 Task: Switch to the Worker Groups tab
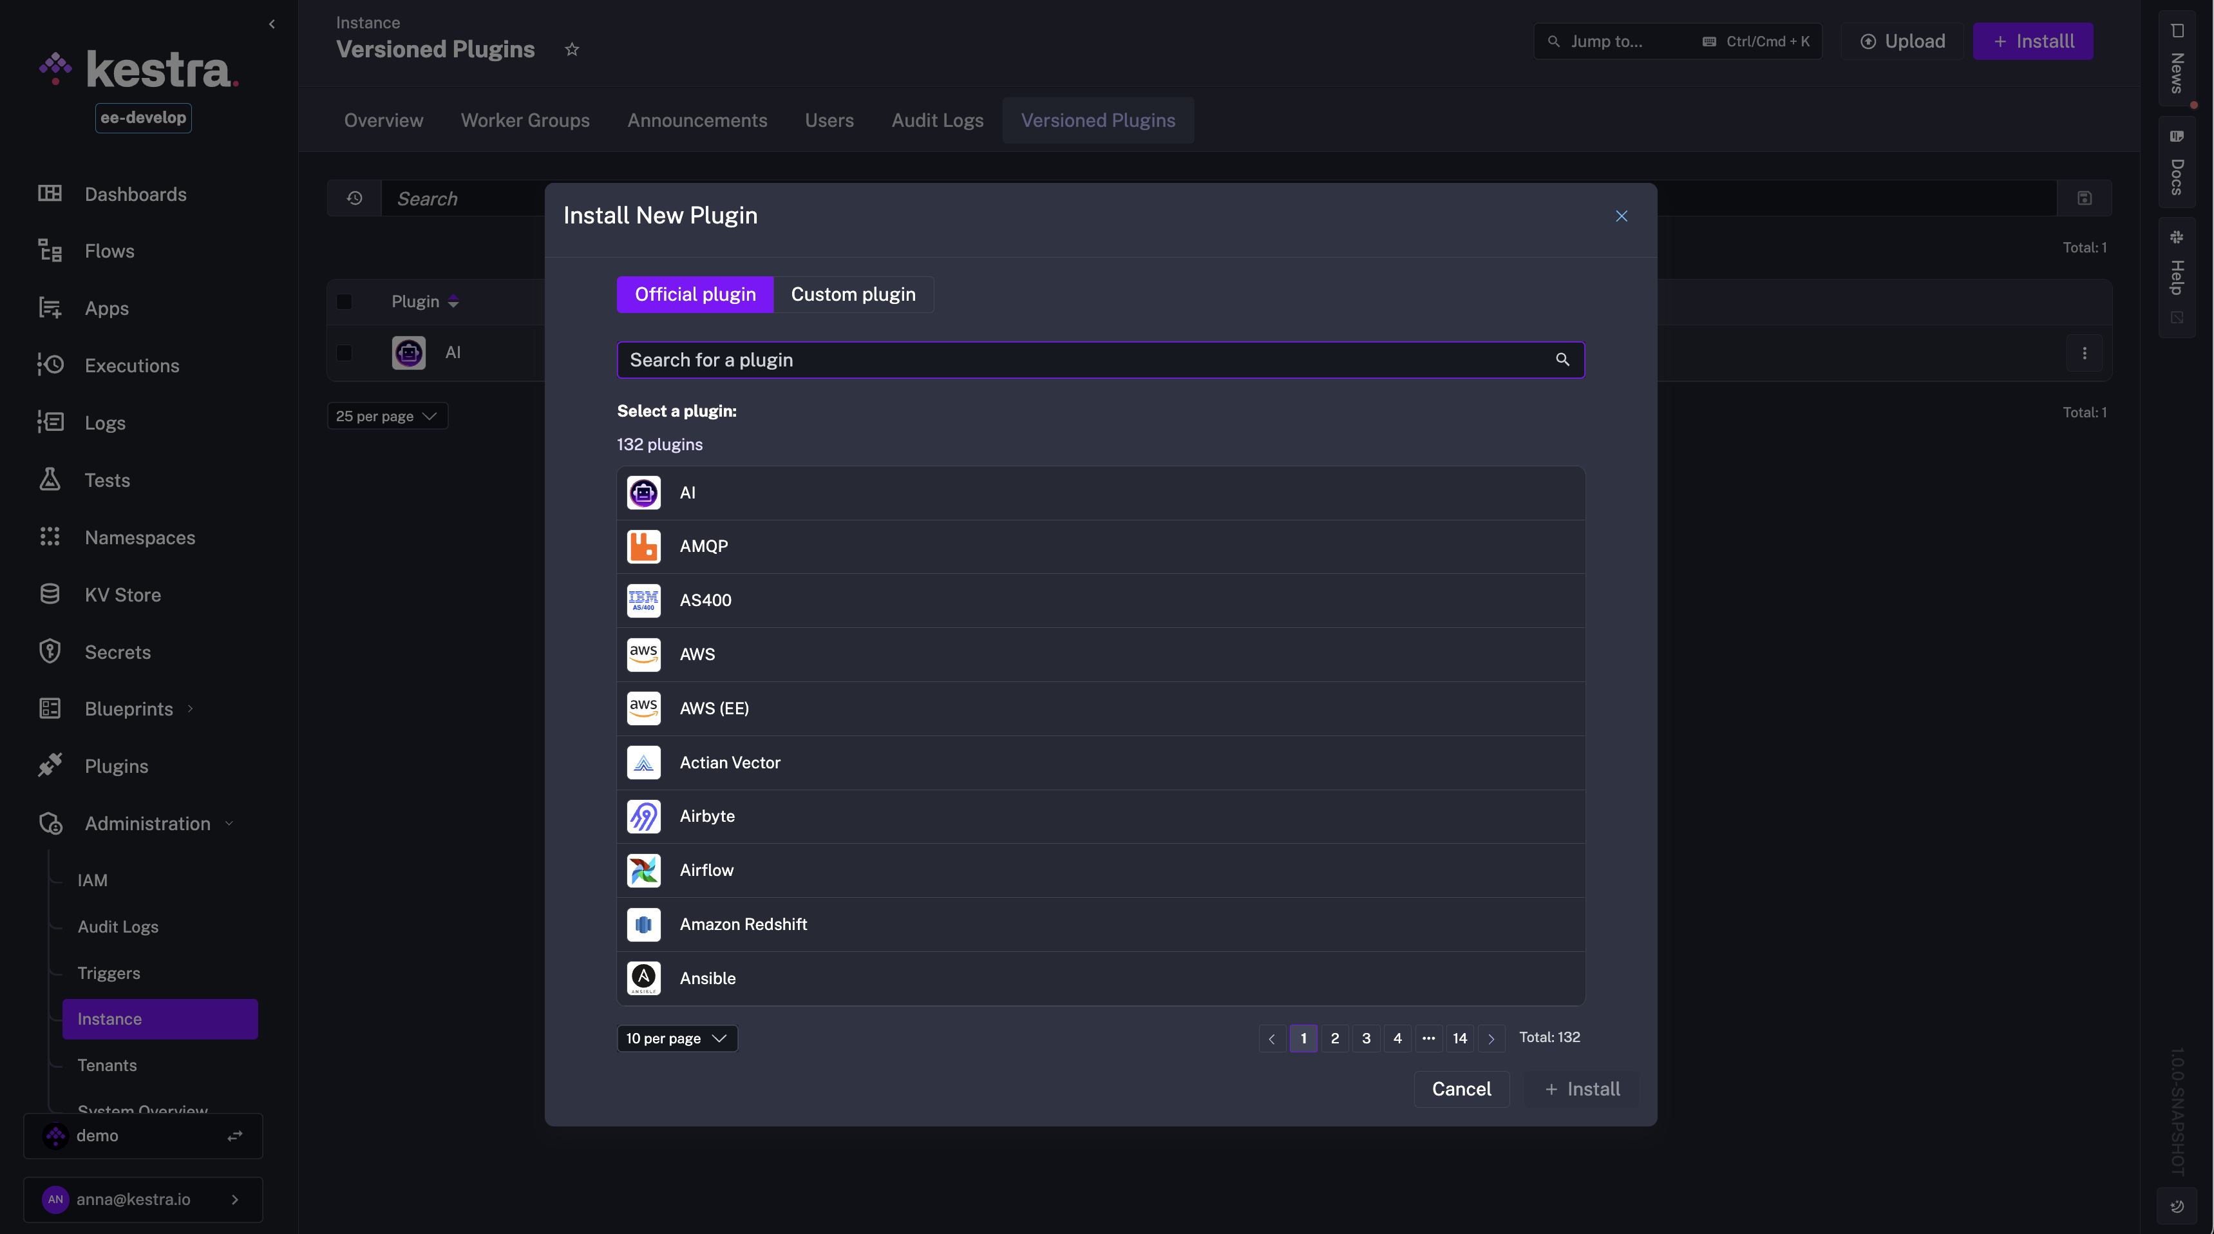click(x=524, y=120)
